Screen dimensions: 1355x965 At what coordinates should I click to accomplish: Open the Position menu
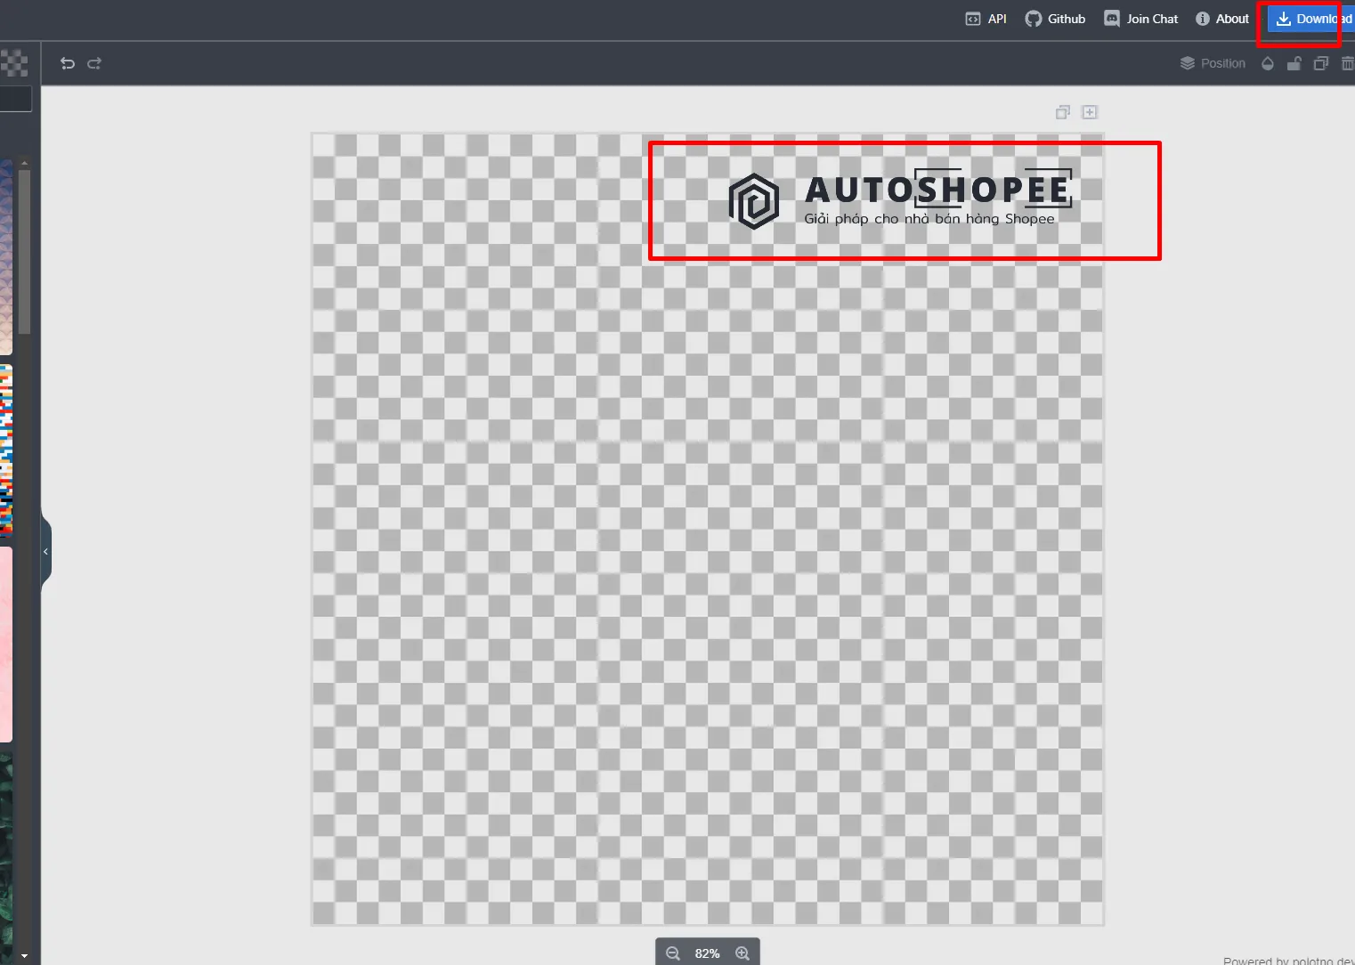click(1213, 63)
